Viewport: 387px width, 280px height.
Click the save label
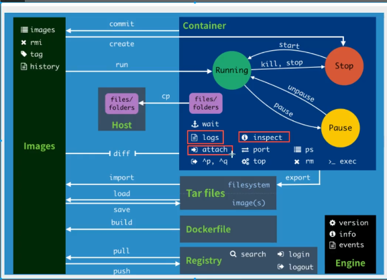point(122,210)
